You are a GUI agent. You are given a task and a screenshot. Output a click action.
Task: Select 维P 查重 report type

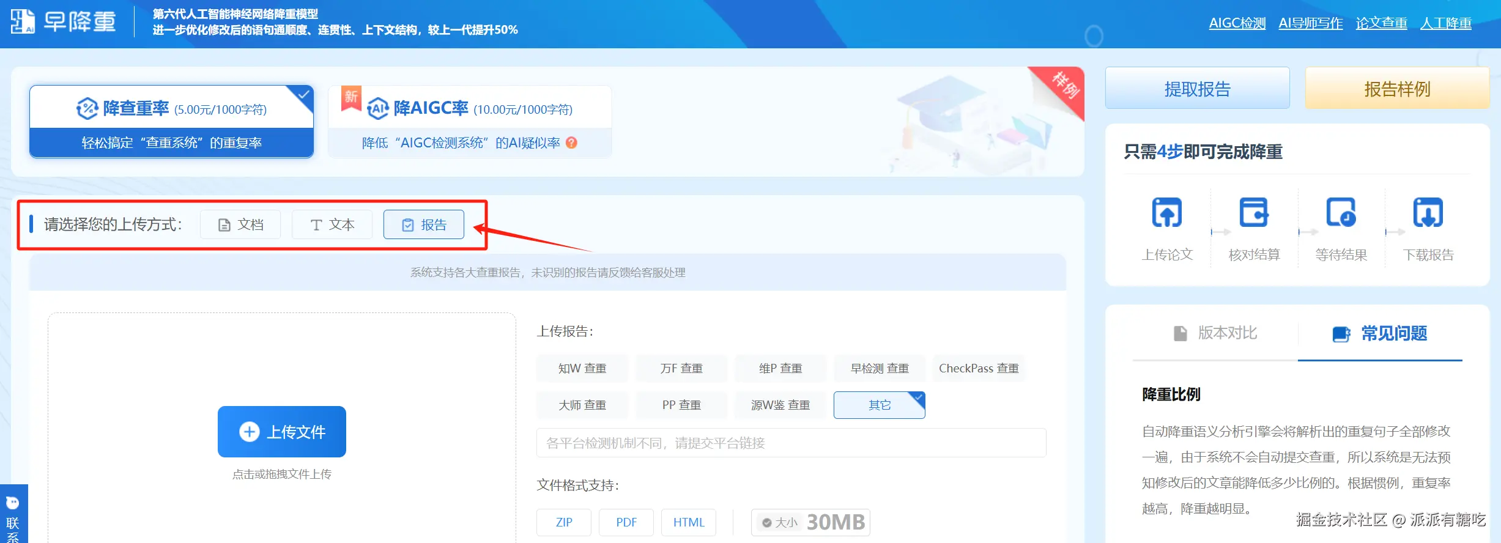(x=780, y=368)
